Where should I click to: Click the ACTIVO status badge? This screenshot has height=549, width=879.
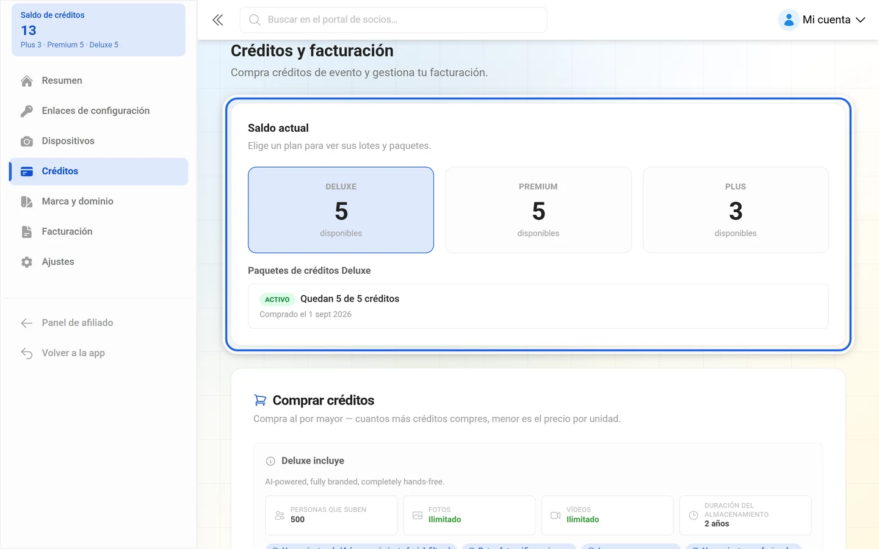click(277, 300)
